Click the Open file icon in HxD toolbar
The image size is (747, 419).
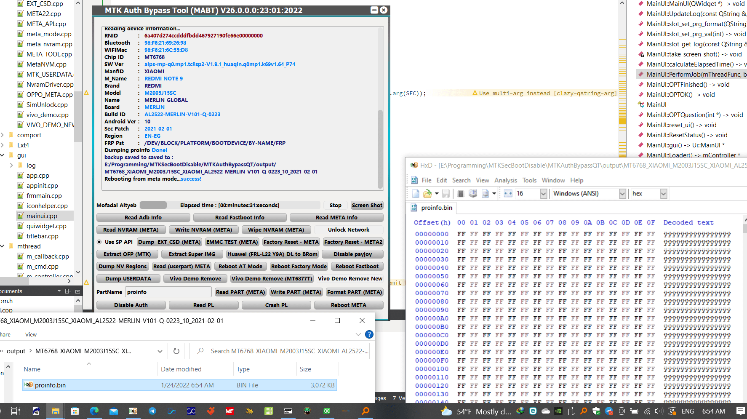pos(427,193)
